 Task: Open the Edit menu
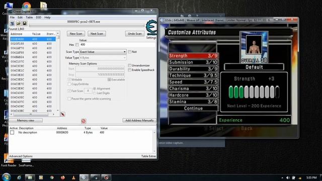(20, 18)
